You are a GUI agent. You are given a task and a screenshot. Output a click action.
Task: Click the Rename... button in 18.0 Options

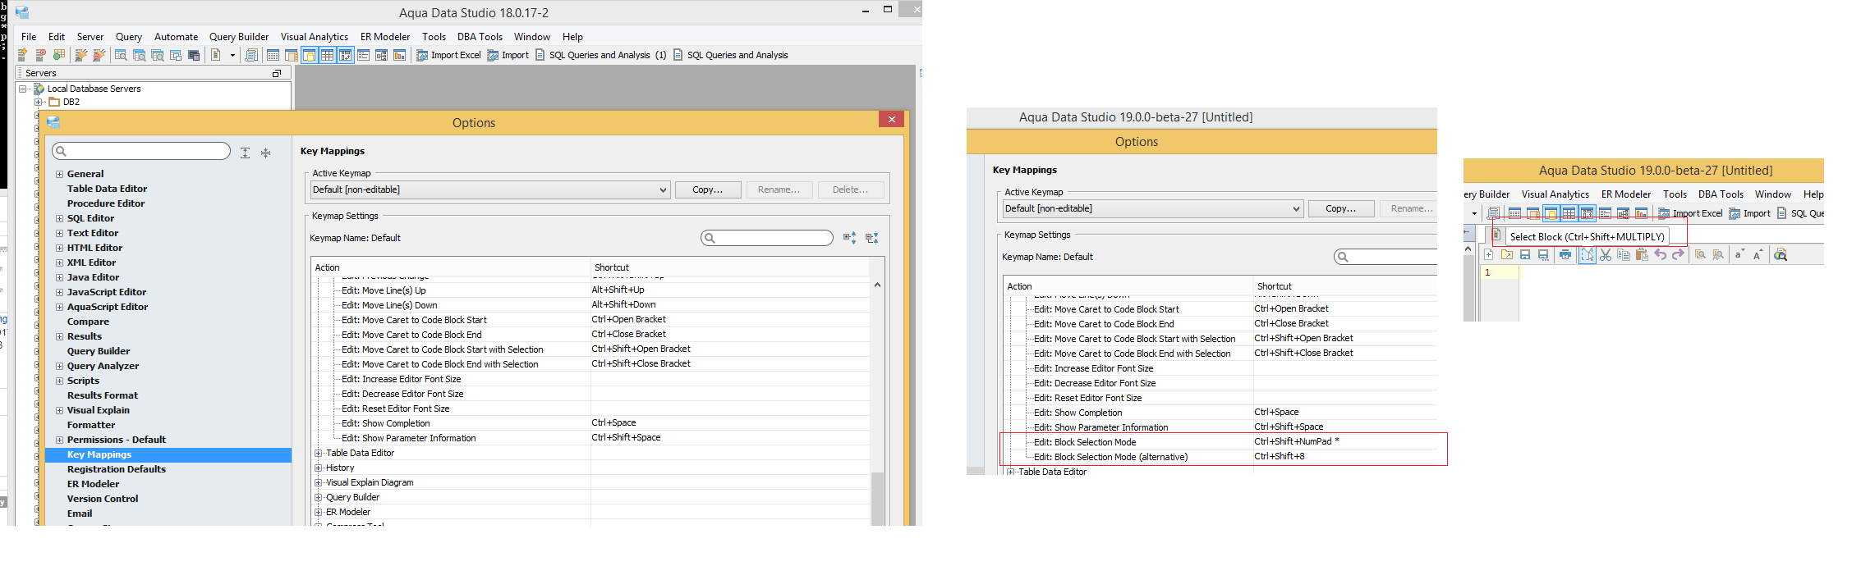tap(779, 189)
